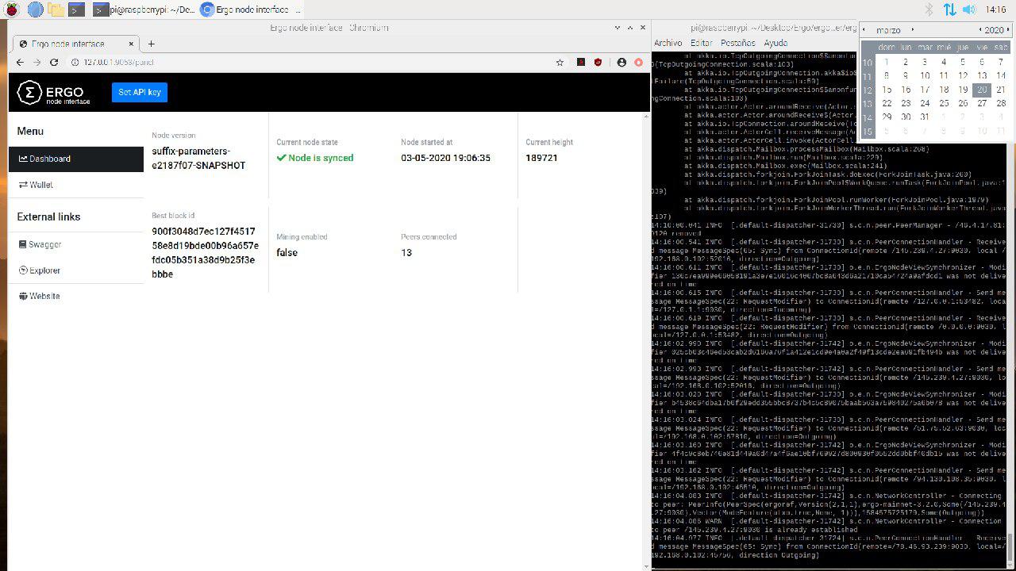This screenshot has width=1016, height=571.
Task: Open the Explorer external link
Action: click(x=76, y=270)
